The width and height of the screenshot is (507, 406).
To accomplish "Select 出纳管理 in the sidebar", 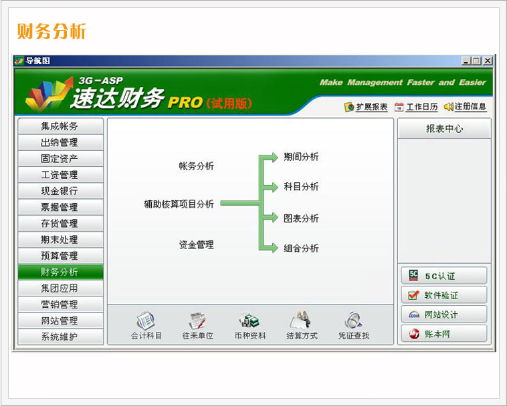I will coord(60,142).
